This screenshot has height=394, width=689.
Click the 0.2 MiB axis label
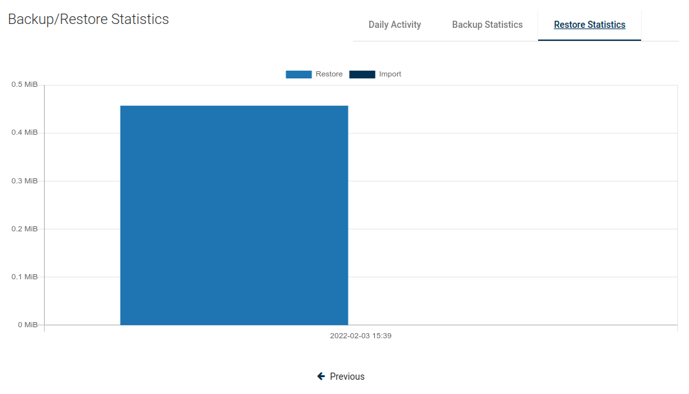coord(25,229)
